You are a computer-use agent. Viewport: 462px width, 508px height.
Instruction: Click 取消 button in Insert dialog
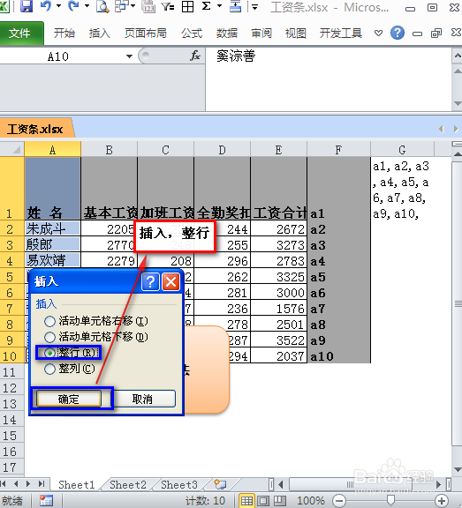(142, 399)
